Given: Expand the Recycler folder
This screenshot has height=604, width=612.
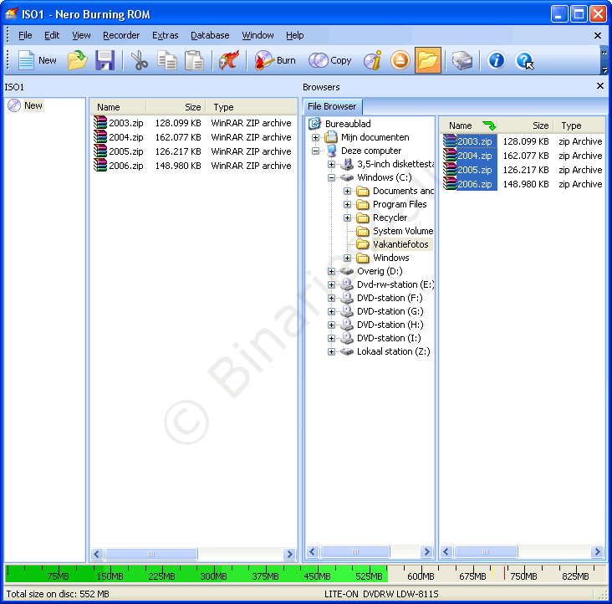Looking at the screenshot, I should click(x=347, y=218).
